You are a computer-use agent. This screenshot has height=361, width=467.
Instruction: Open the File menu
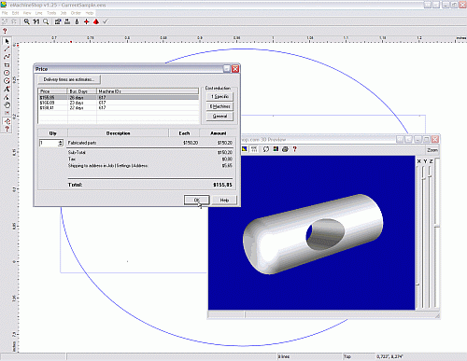tap(5, 13)
